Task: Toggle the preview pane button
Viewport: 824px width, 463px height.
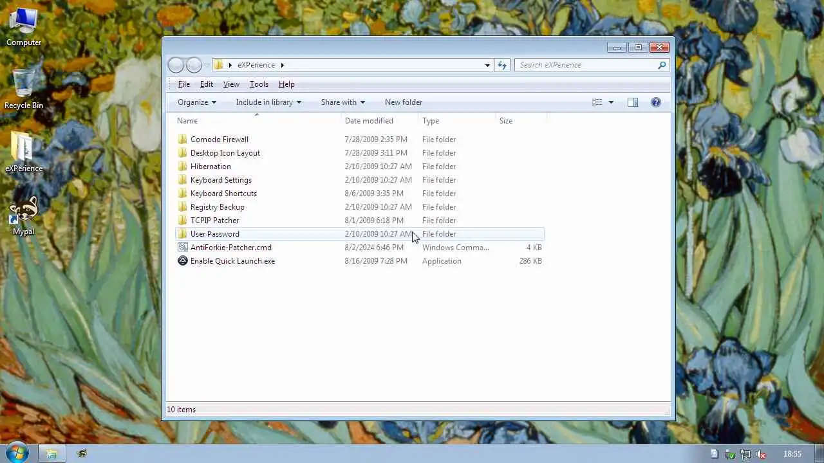Action: pyautogui.click(x=633, y=102)
